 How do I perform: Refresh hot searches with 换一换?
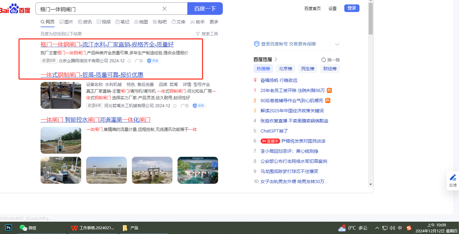click(x=331, y=60)
